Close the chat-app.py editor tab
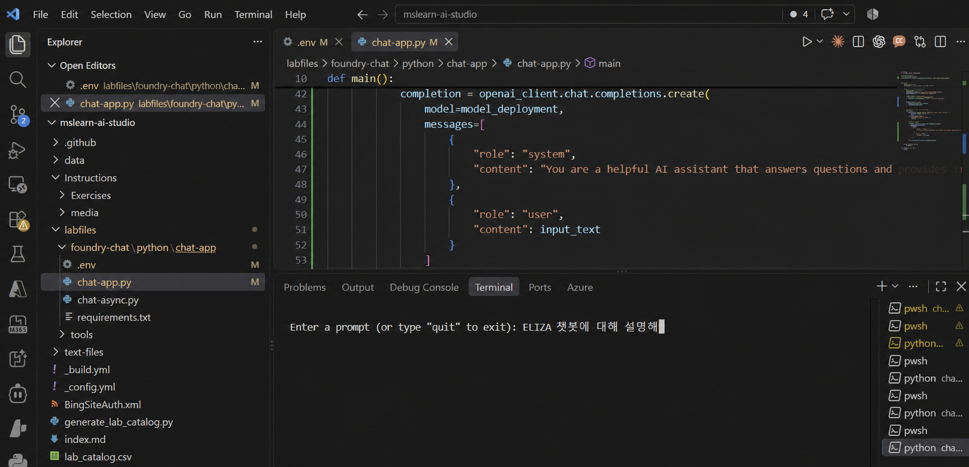Viewport: 969px width, 467px height. tap(449, 42)
